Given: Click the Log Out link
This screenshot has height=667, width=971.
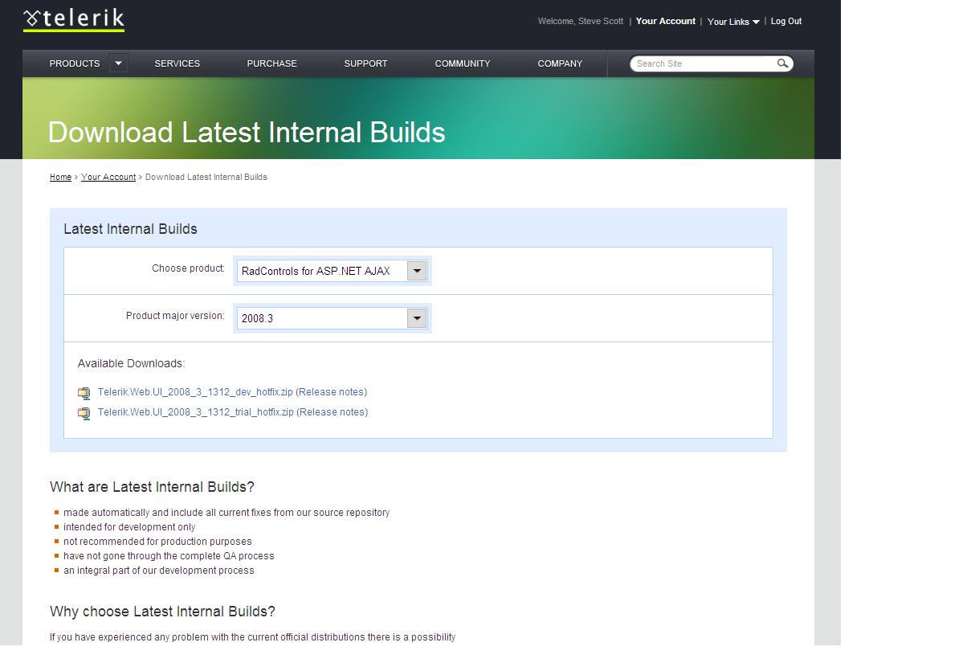Looking at the screenshot, I should [786, 21].
